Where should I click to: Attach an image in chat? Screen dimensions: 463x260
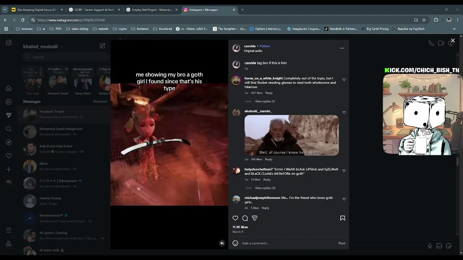tap(439, 246)
